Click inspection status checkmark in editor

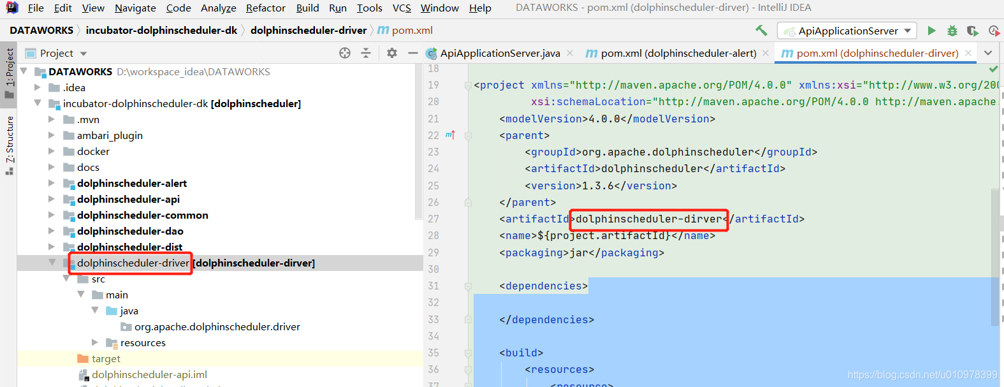tap(993, 68)
